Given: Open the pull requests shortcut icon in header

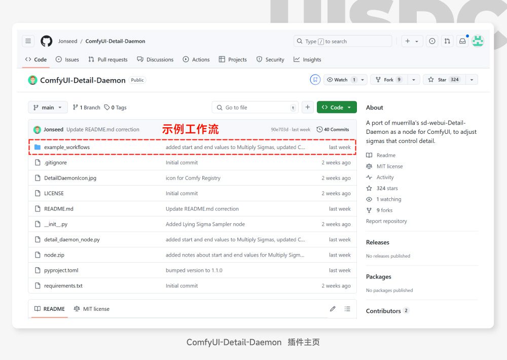Looking at the screenshot, I should 447,41.
